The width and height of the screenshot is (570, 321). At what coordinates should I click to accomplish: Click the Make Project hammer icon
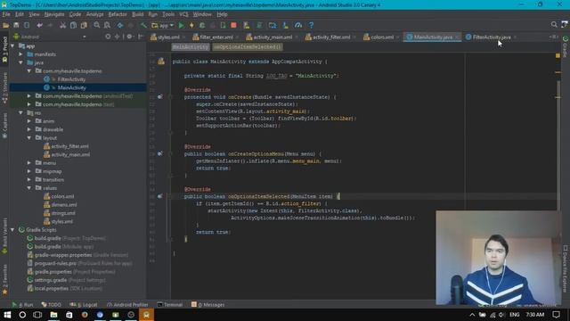144,25
